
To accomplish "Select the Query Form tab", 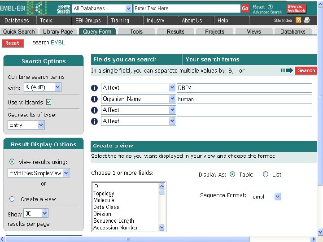I will (x=97, y=31).
